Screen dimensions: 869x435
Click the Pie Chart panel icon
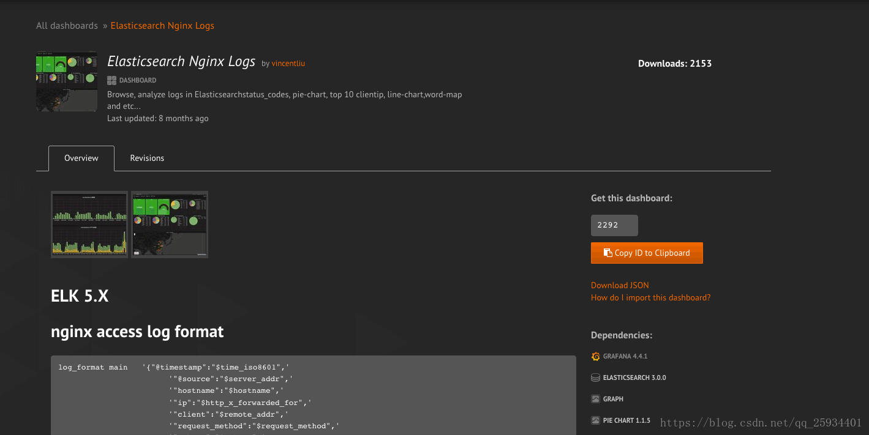(595, 420)
